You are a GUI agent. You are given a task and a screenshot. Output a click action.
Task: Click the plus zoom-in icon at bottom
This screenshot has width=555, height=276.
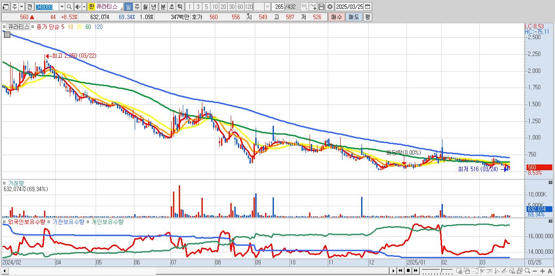(542, 271)
